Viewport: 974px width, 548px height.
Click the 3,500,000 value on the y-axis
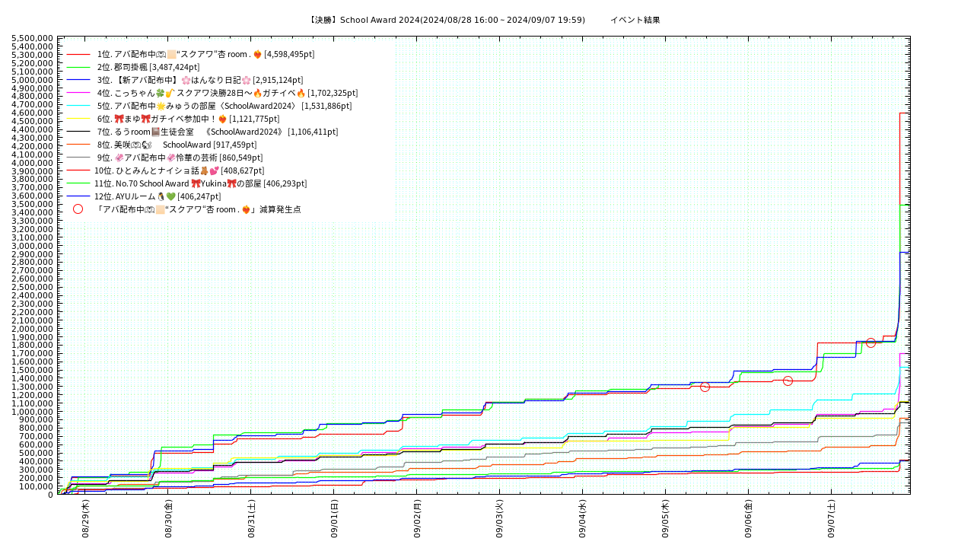[x=33, y=204]
